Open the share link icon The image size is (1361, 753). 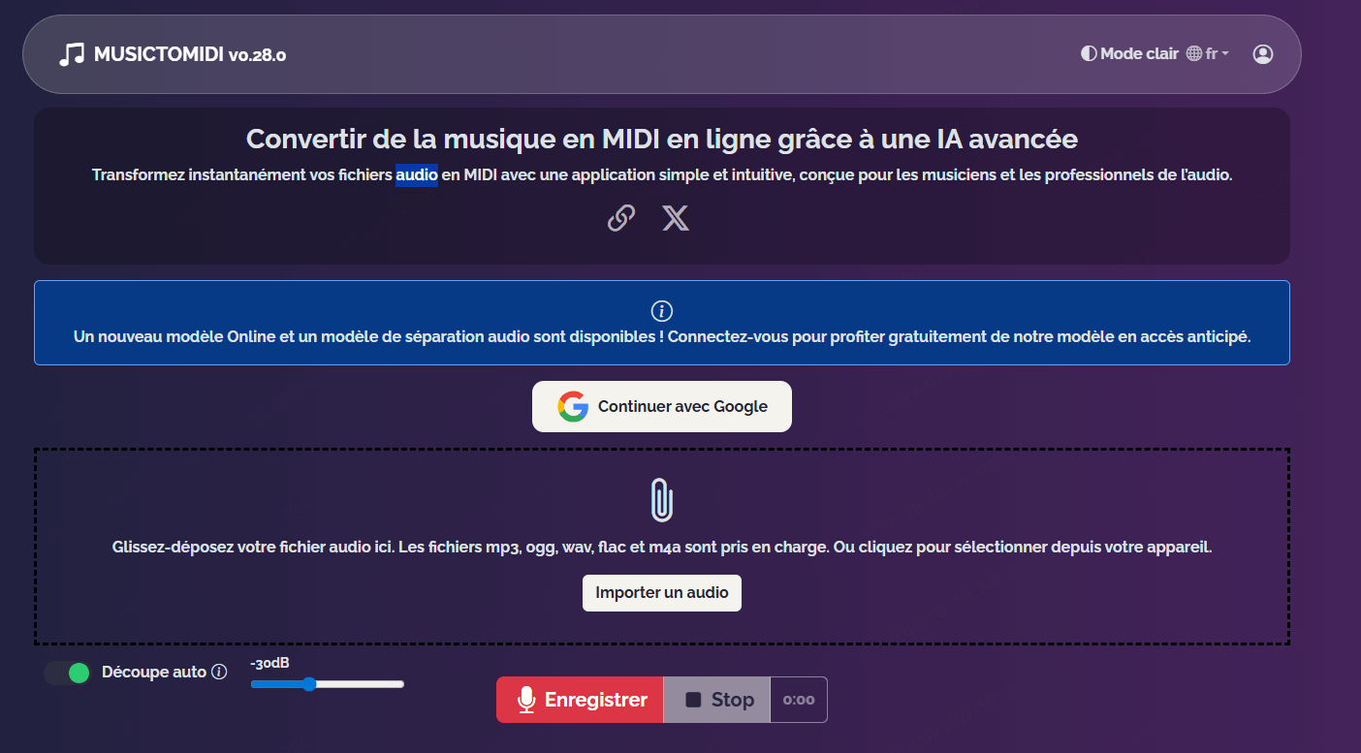tap(620, 218)
